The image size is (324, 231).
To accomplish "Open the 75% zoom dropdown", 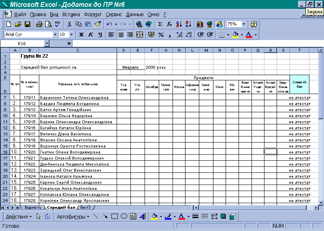I will point(244,24).
